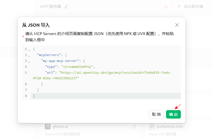Open glama.ai external link icon
The width and height of the screenshot is (212, 139).
134,127
